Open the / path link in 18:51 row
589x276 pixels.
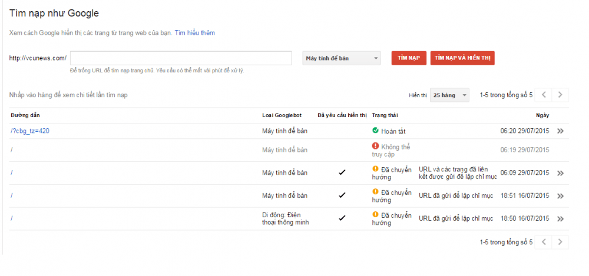(12, 195)
